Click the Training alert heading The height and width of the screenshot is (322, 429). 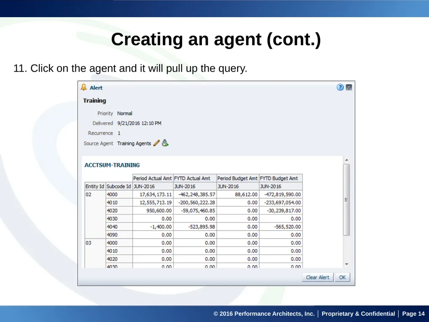(94, 101)
